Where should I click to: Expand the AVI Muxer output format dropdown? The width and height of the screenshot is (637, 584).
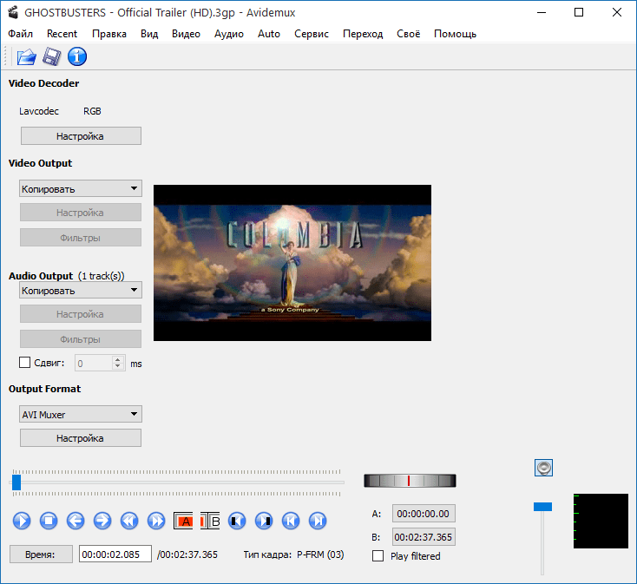click(x=81, y=414)
